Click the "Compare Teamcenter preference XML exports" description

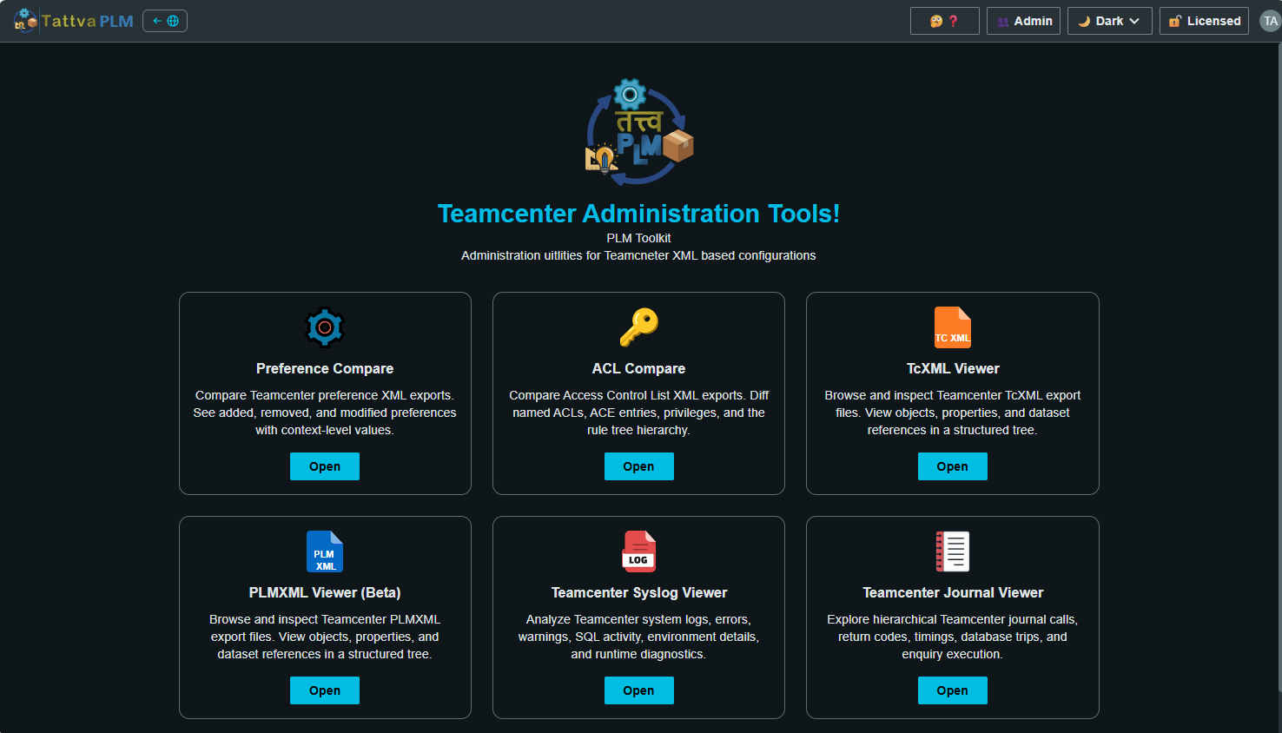(325, 413)
